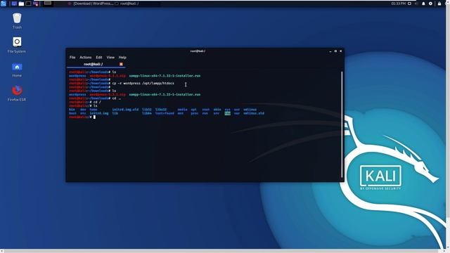
Task: Maximize the terminal window
Action: pyautogui.click(x=335, y=51)
